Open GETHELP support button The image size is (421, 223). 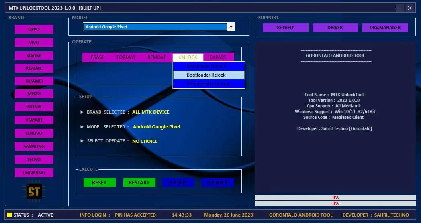(285, 28)
